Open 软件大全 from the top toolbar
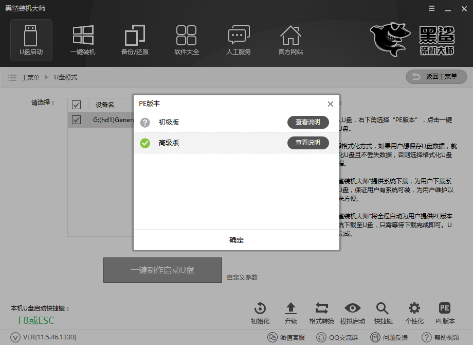Screen dimensions: 473x345 [187, 40]
